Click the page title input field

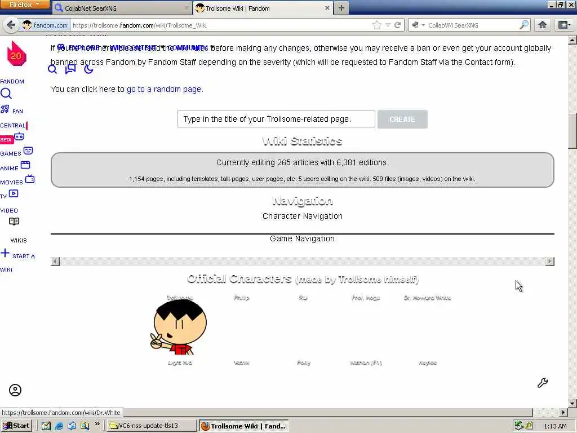coord(276,120)
